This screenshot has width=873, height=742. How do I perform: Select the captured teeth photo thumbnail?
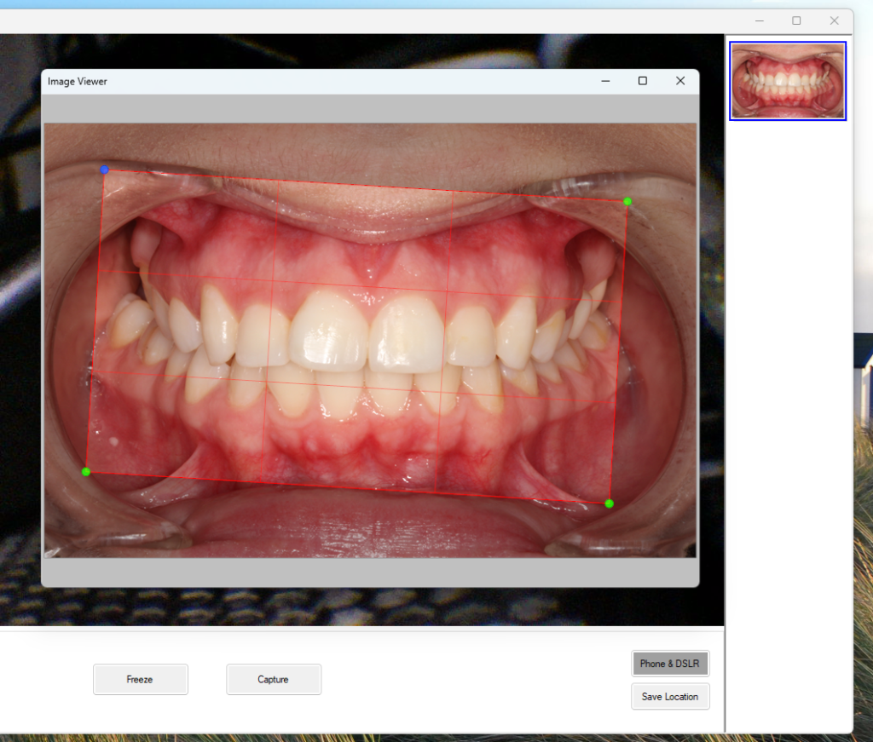(x=788, y=81)
